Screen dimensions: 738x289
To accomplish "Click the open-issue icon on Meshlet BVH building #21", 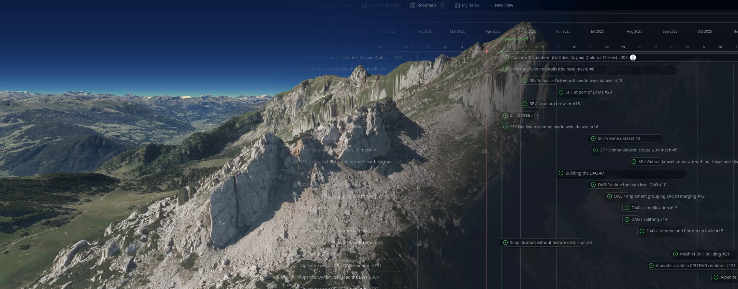I will point(675,254).
